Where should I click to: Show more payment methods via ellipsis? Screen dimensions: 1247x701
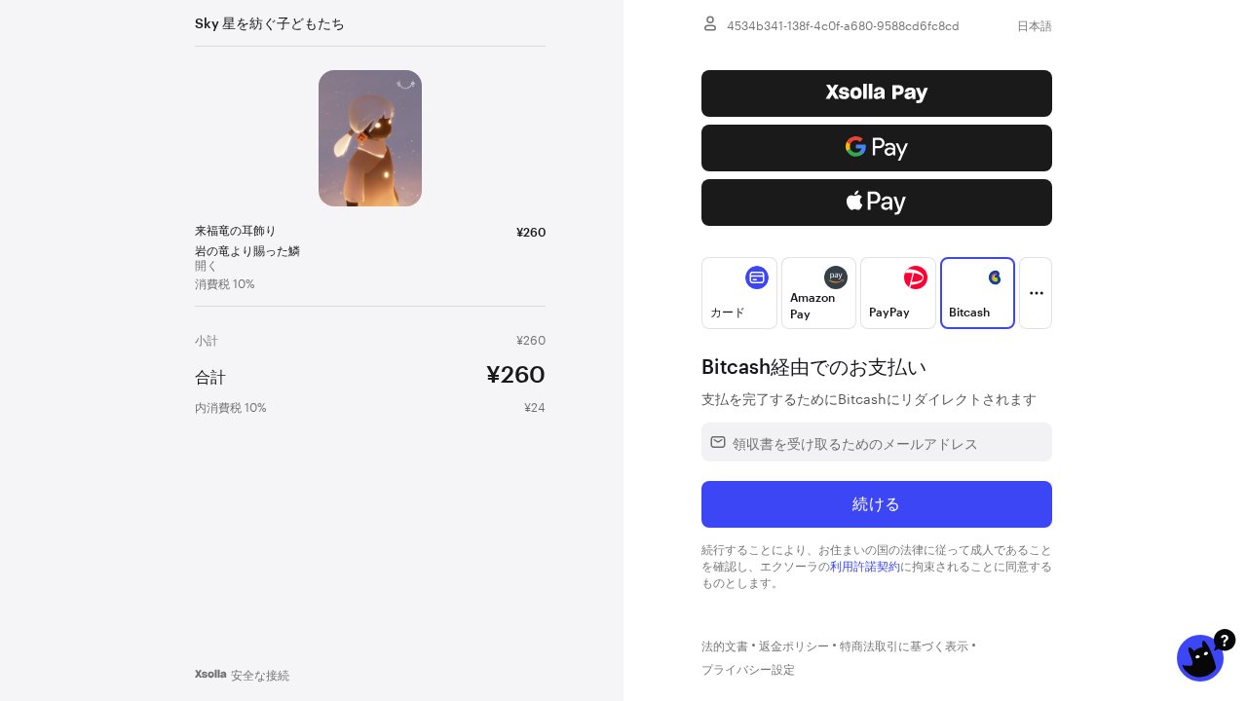pos(1036,293)
